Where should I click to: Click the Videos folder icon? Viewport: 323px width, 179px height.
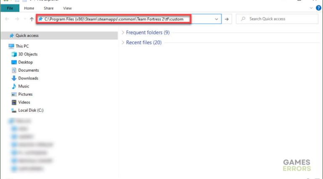coord(14,102)
